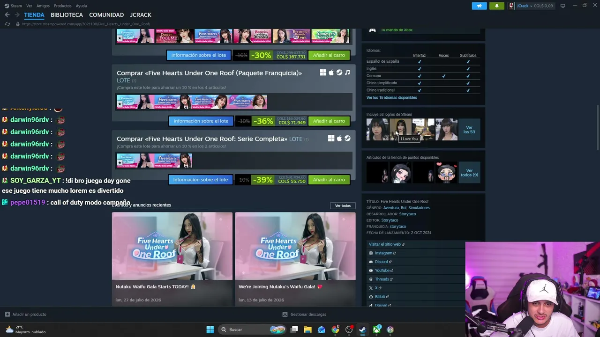Open the Simuladores genre link
600x337 pixels.
419,208
